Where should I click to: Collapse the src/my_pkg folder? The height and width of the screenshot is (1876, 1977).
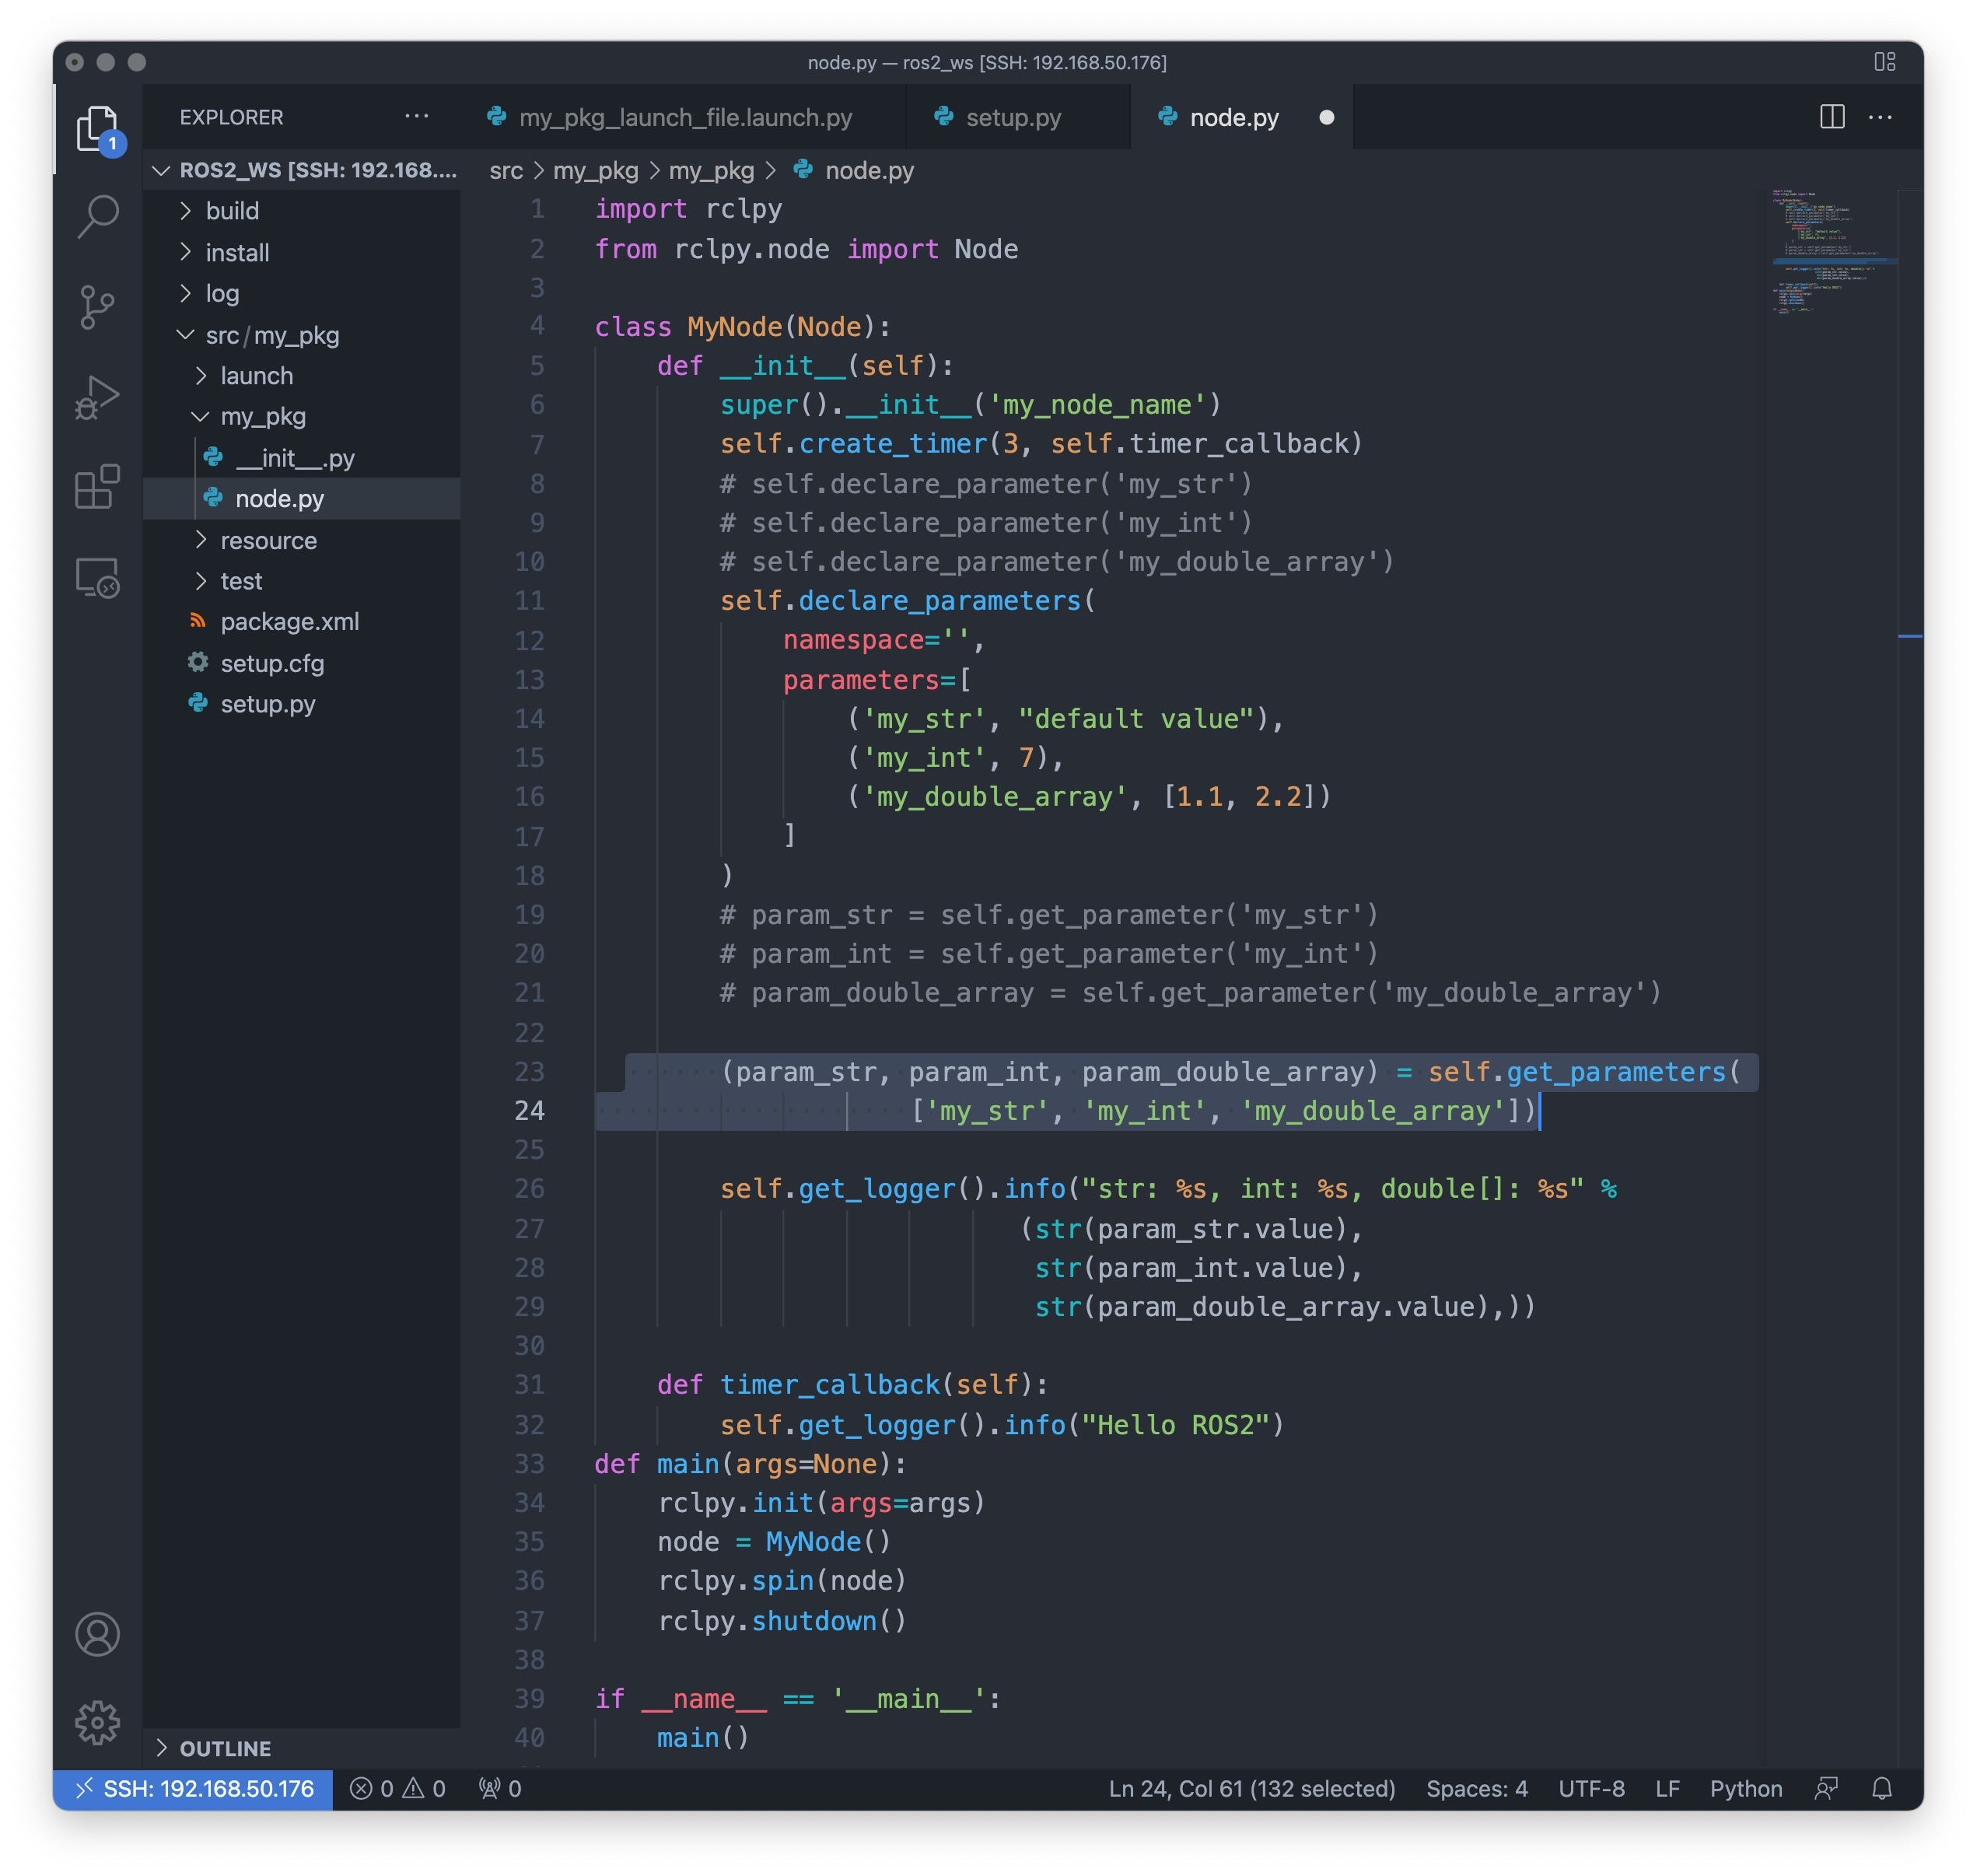click(271, 335)
